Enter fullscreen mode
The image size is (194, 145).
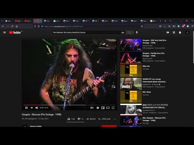coord(113,108)
